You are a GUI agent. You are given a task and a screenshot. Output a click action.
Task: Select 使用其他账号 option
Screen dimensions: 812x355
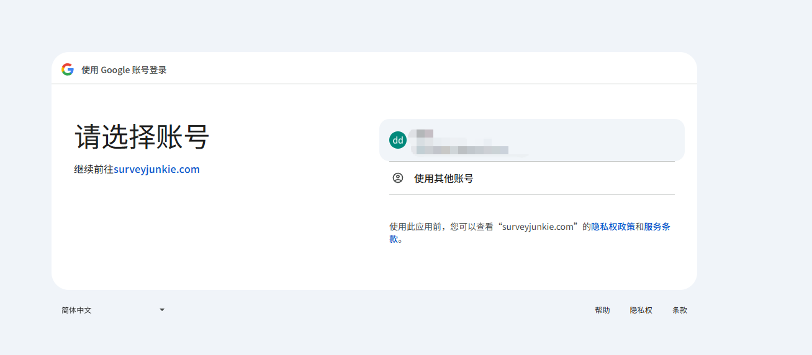(443, 178)
